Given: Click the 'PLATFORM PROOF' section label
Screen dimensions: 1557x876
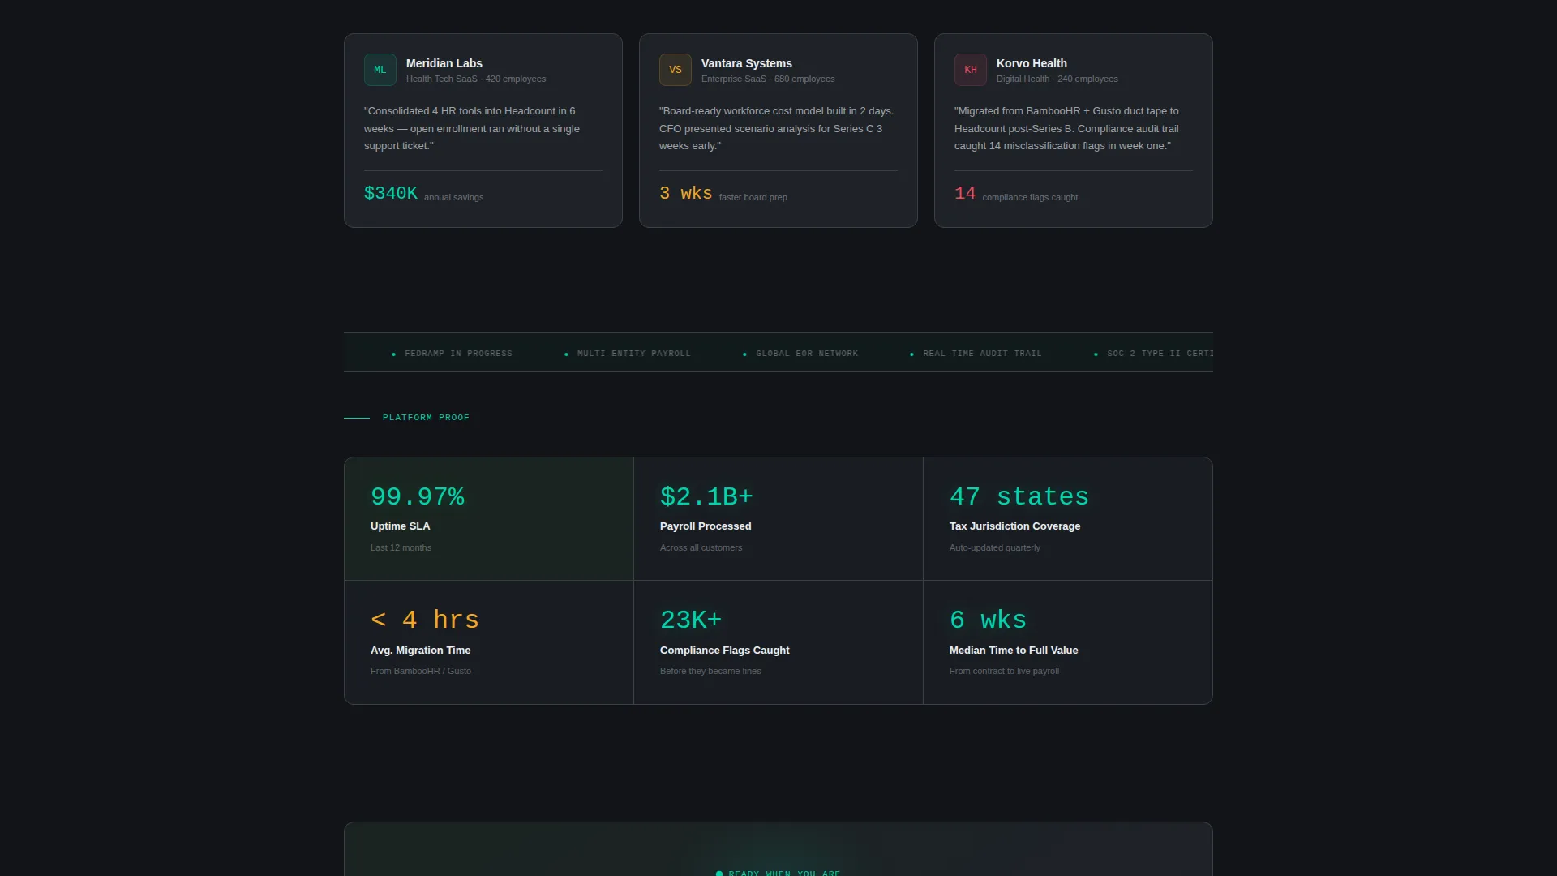Looking at the screenshot, I should pyautogui.click(x=426, y=418).
